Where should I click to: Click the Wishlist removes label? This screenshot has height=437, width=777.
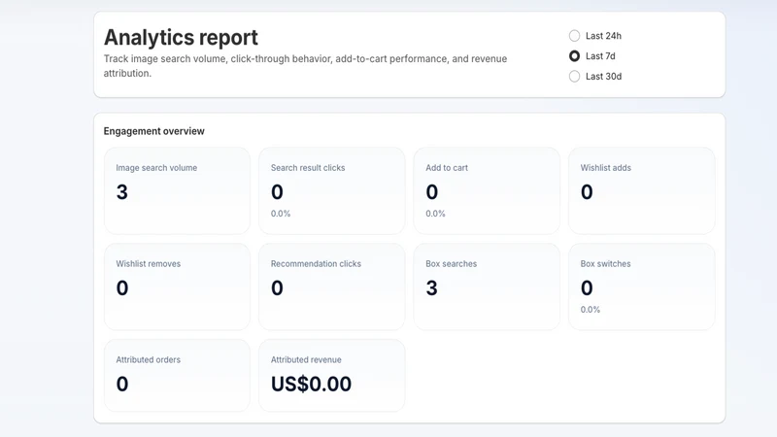(x=149, y=264)
